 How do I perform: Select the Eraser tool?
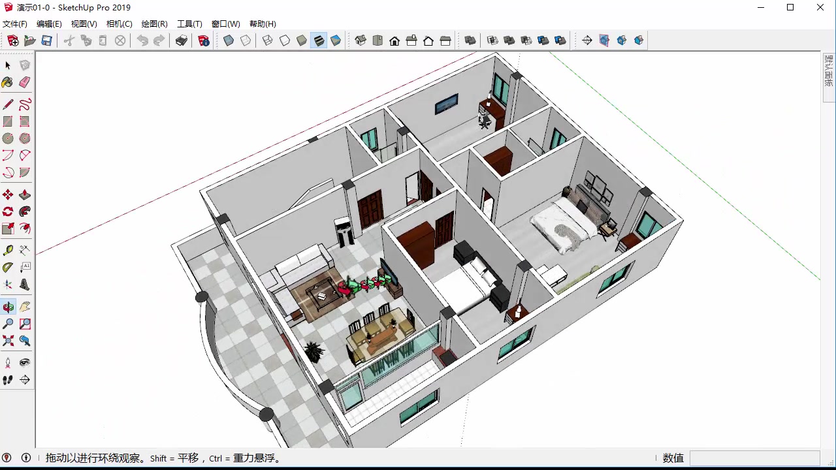point(25,82)
